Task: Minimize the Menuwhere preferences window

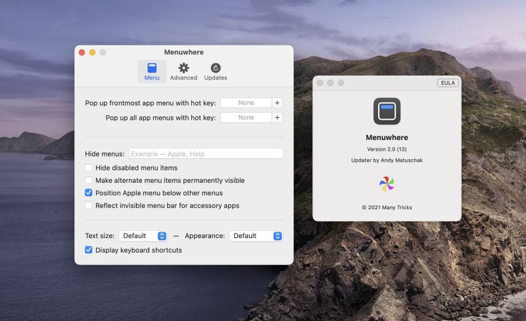Action: pos(92,53)
